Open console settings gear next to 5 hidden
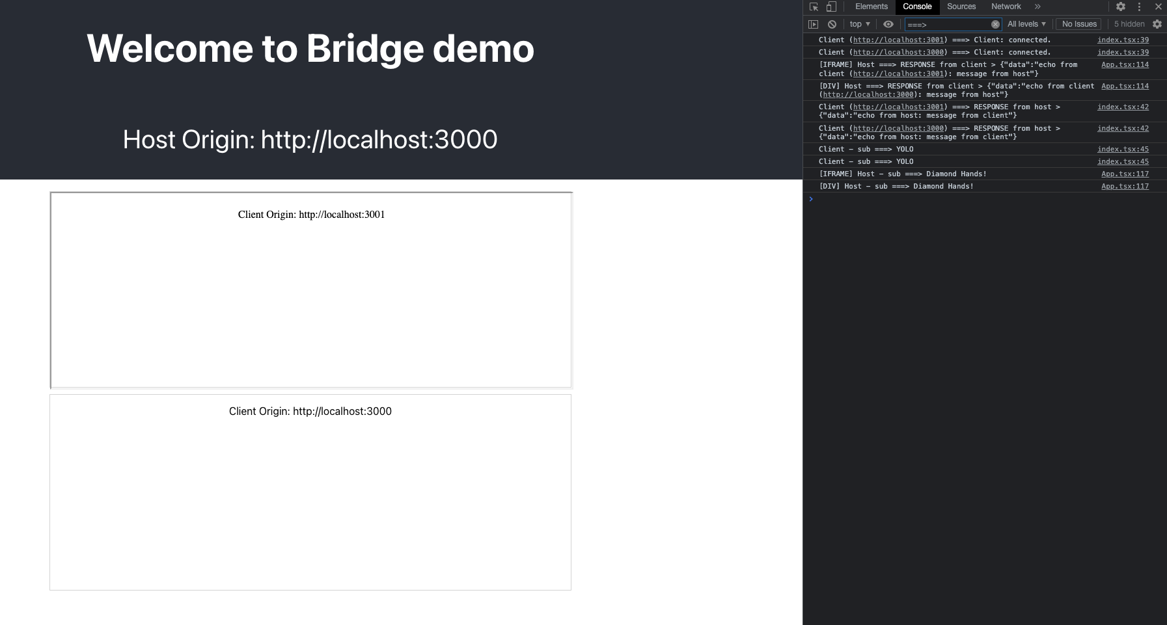 pos(1157,24)
